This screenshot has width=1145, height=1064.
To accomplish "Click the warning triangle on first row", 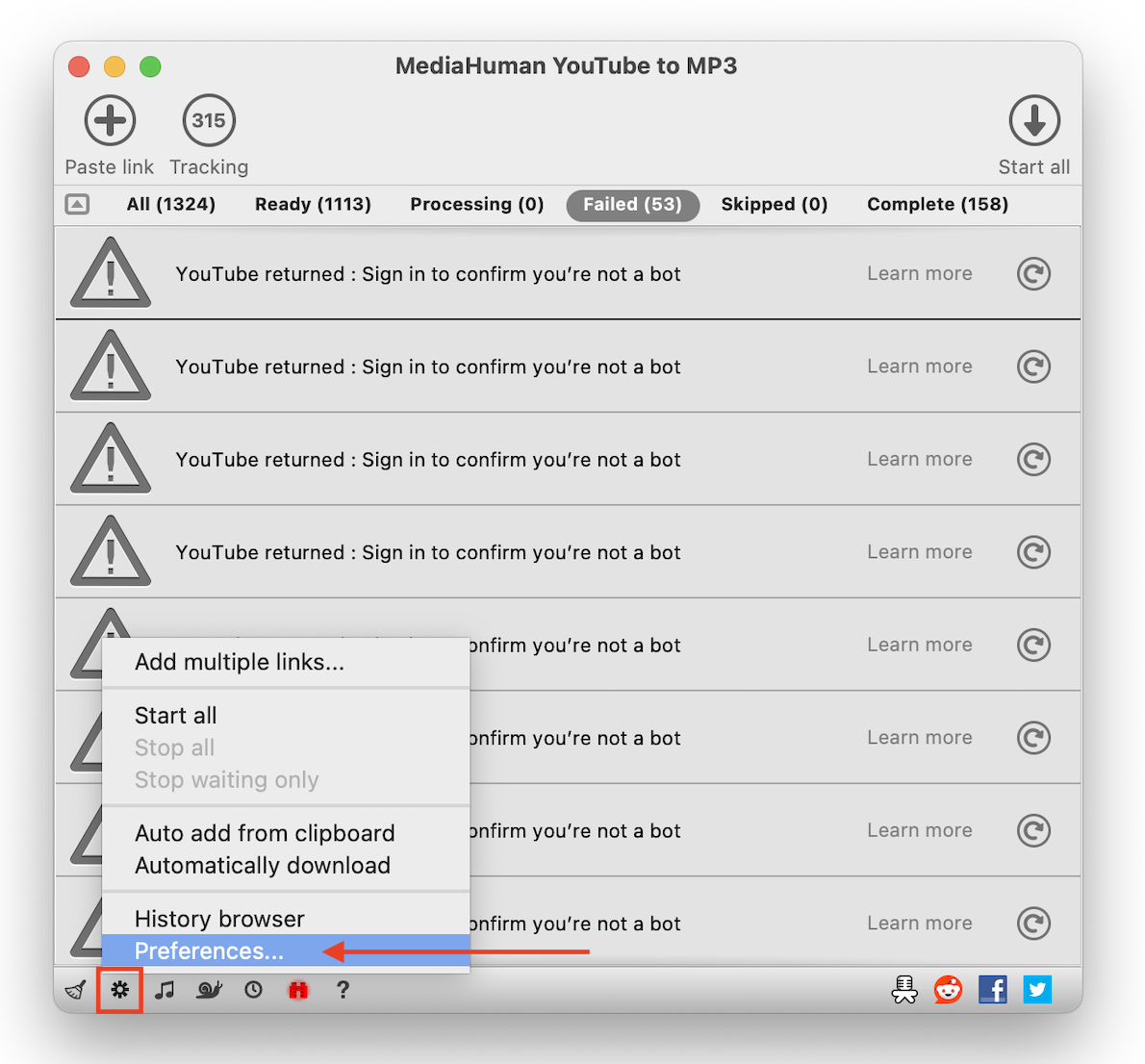I will coord(111,273).
